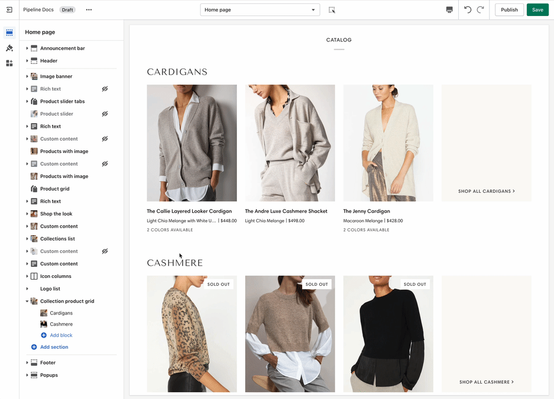Expand the Footer section
This screenshot has width=554, height=399.
pos(27,363)
